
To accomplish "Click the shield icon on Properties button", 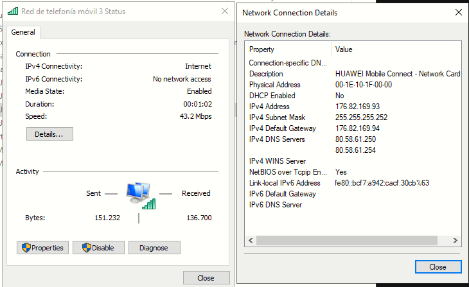I will pyautogui.click(x=26, y=248).
